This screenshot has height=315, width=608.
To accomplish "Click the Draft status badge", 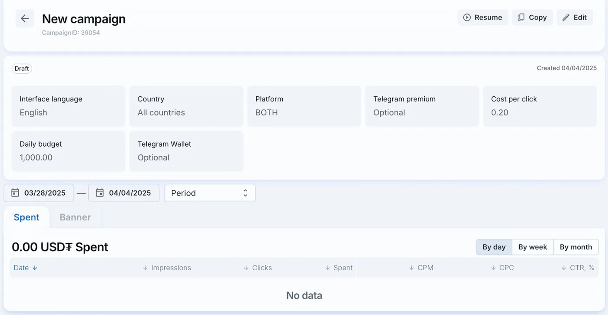I will [22, 69].
